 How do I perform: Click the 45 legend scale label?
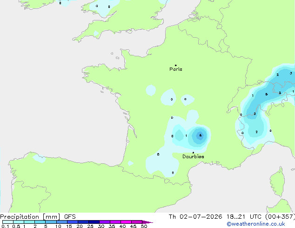click(133, 226)
